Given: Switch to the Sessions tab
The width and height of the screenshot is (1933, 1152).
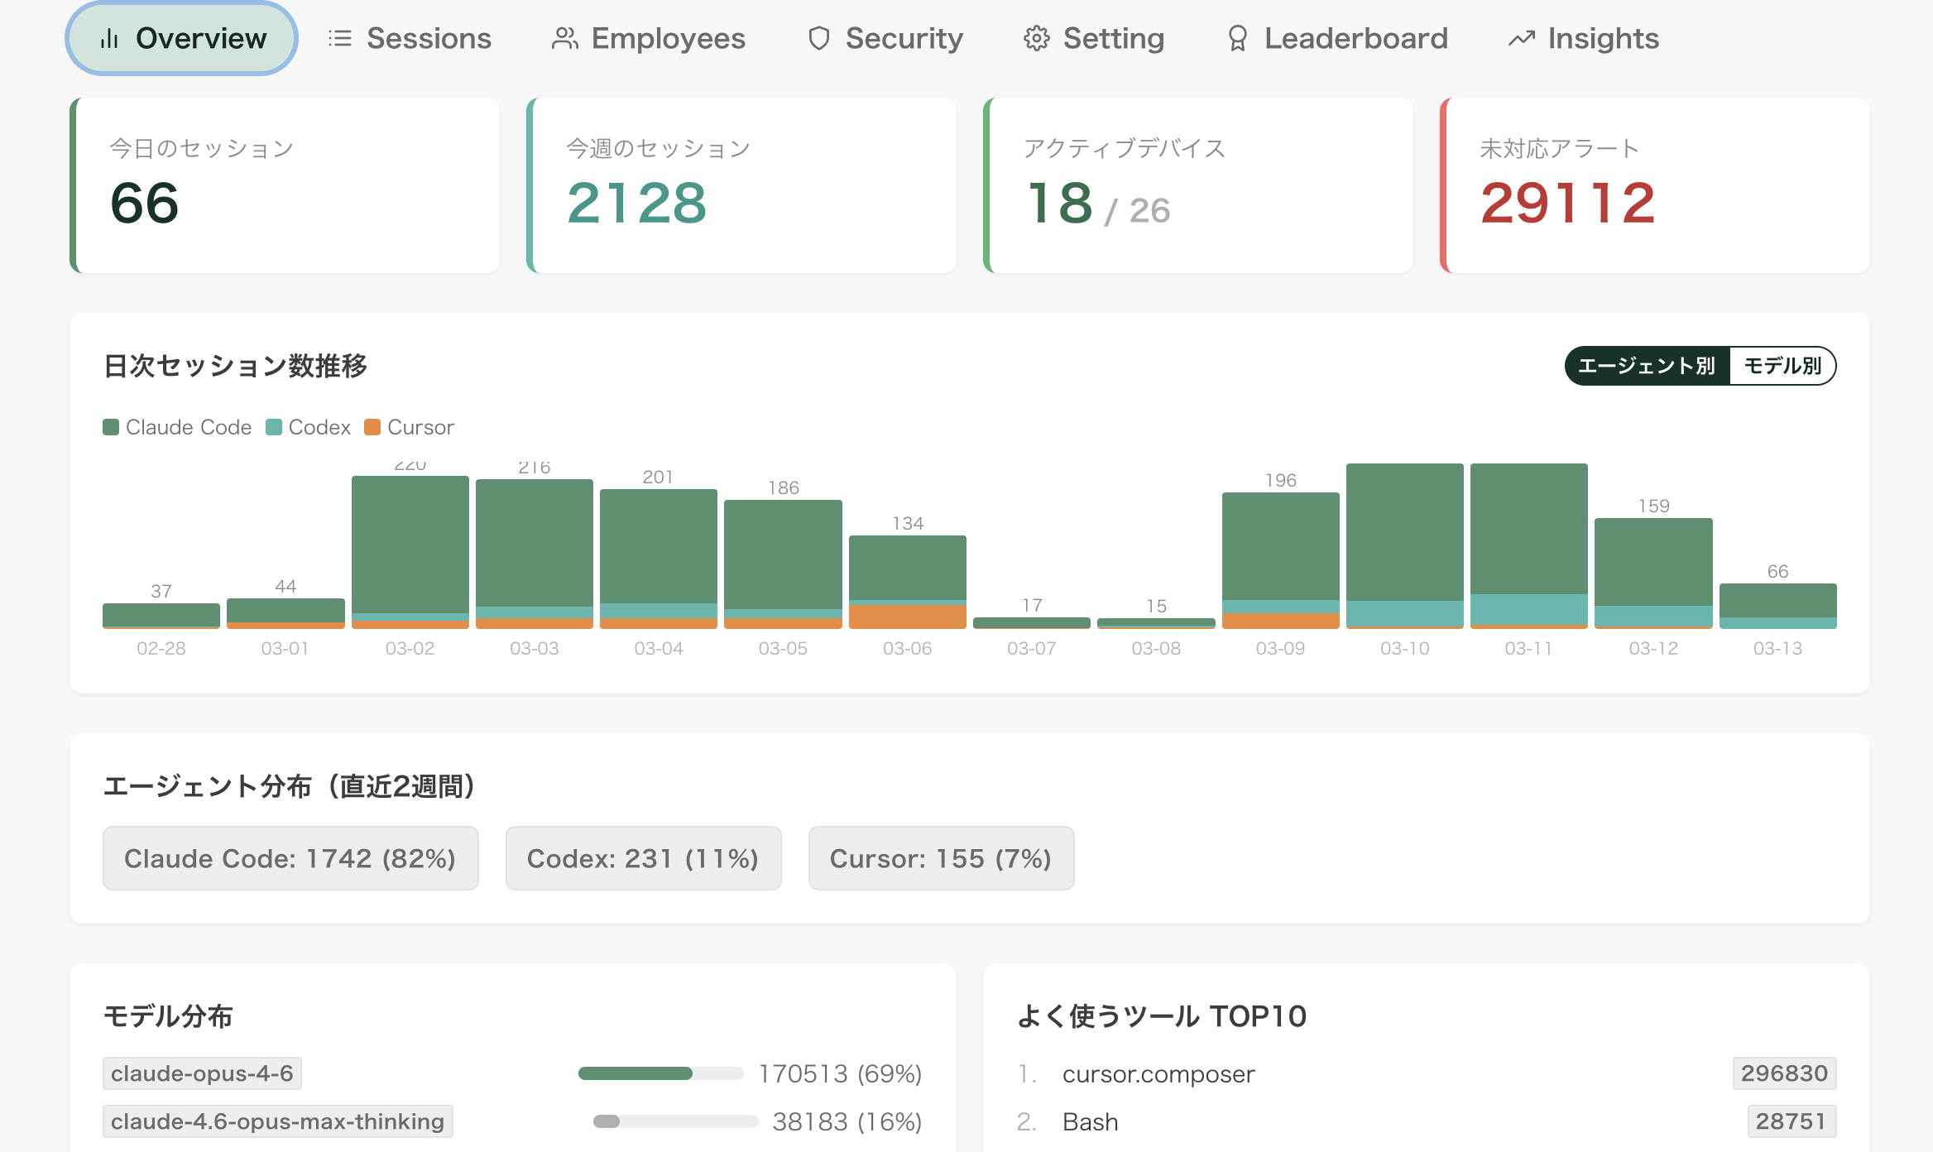Looking at the screenshot, I should point(410,38).
